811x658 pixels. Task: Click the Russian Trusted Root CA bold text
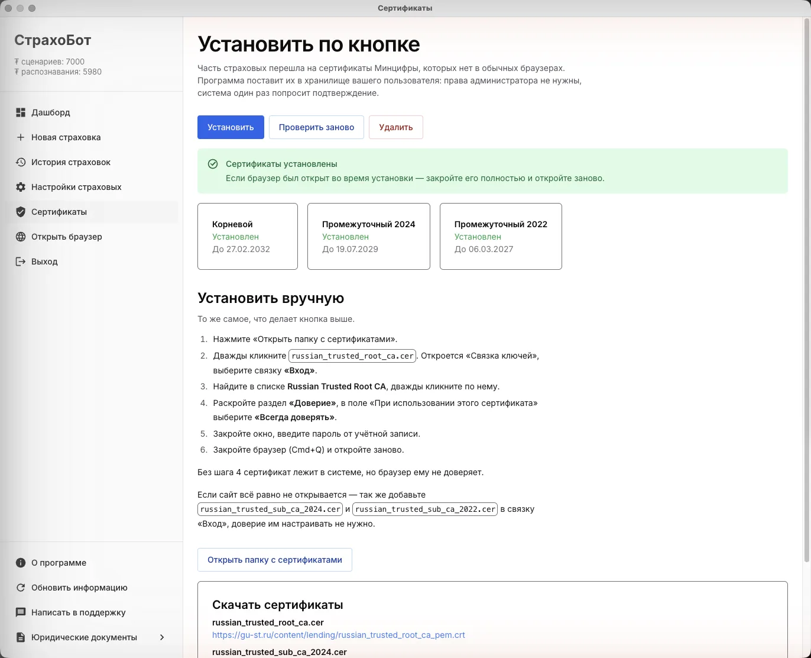point(336,386)
